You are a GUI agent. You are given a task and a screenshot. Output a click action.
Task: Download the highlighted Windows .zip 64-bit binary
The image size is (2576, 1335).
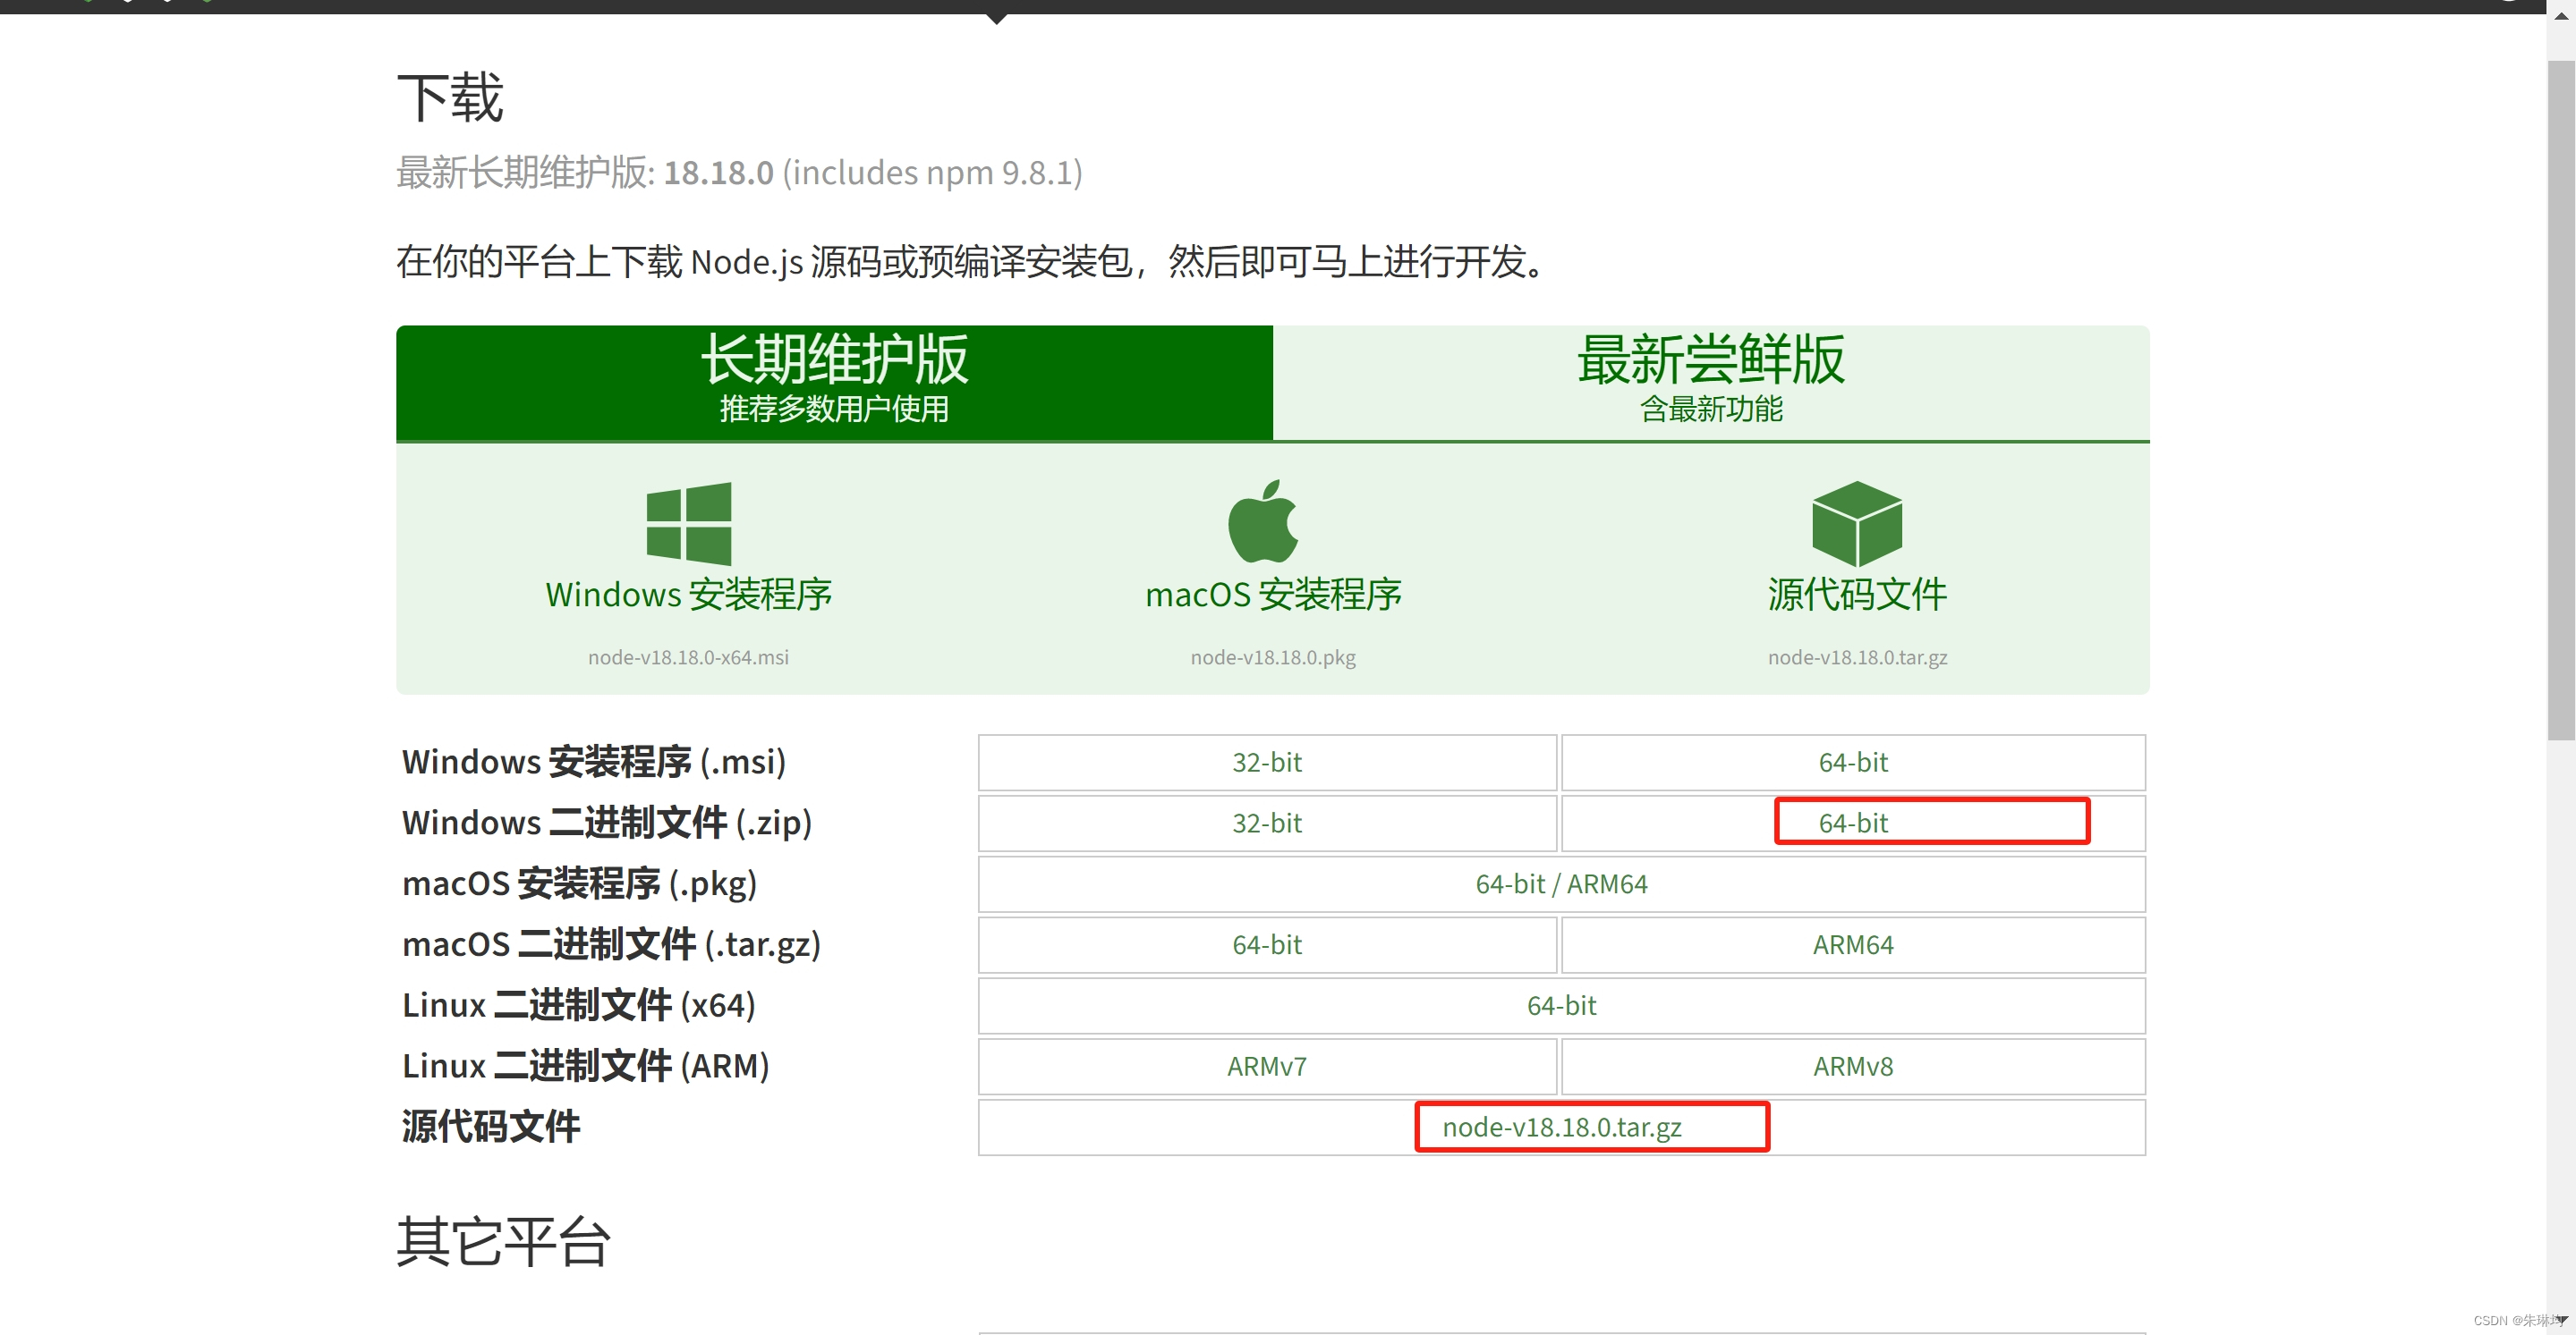[1853, 824]
